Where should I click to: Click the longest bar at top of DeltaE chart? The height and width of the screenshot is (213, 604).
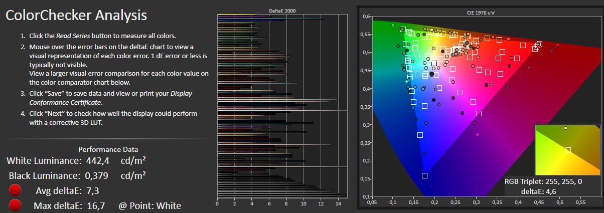[x=271, y=19]
